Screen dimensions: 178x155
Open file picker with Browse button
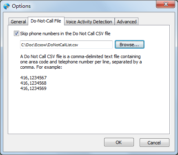tap(129, 45)
